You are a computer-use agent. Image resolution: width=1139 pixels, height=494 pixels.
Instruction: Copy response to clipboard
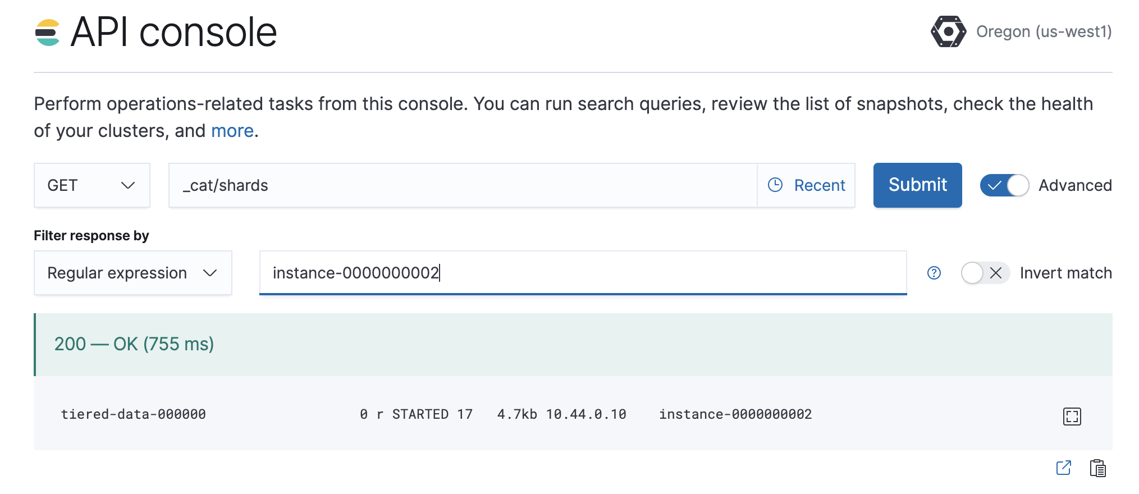point(1097,468)
